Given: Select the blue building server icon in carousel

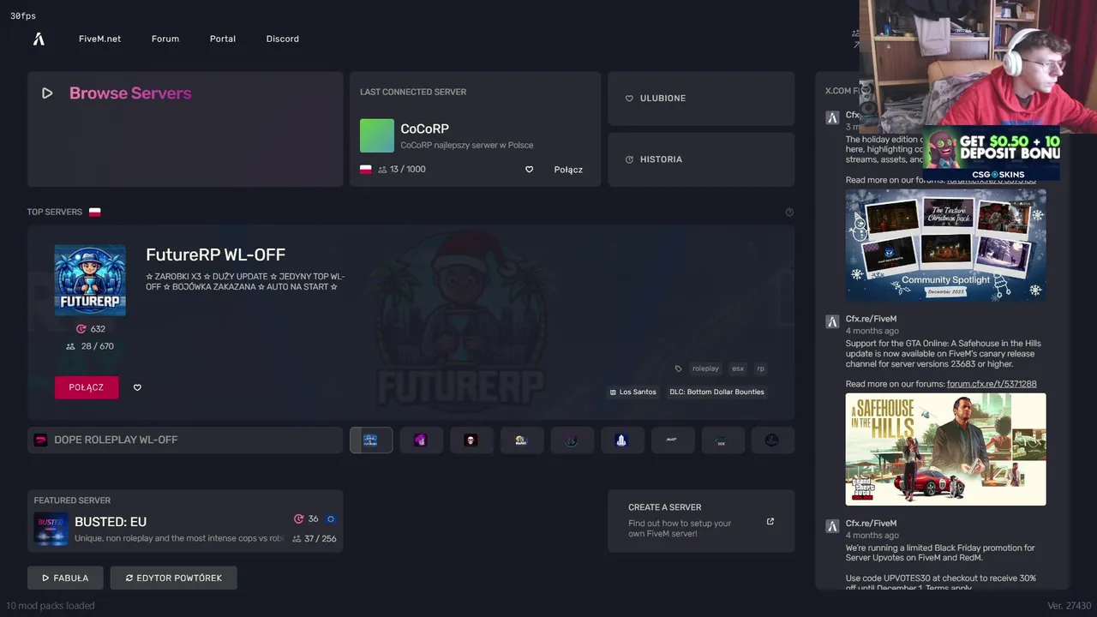Looking at the screenshot, I should click(622, 440).
